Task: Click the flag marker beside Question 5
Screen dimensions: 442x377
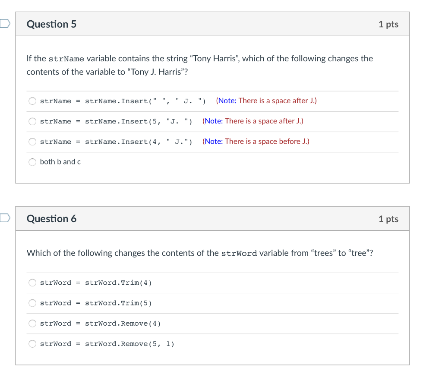Action: (x=3, y=24)
